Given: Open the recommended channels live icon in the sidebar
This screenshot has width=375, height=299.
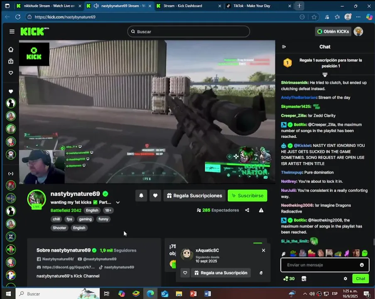Looking at the screenshot, I should (11, 174).
